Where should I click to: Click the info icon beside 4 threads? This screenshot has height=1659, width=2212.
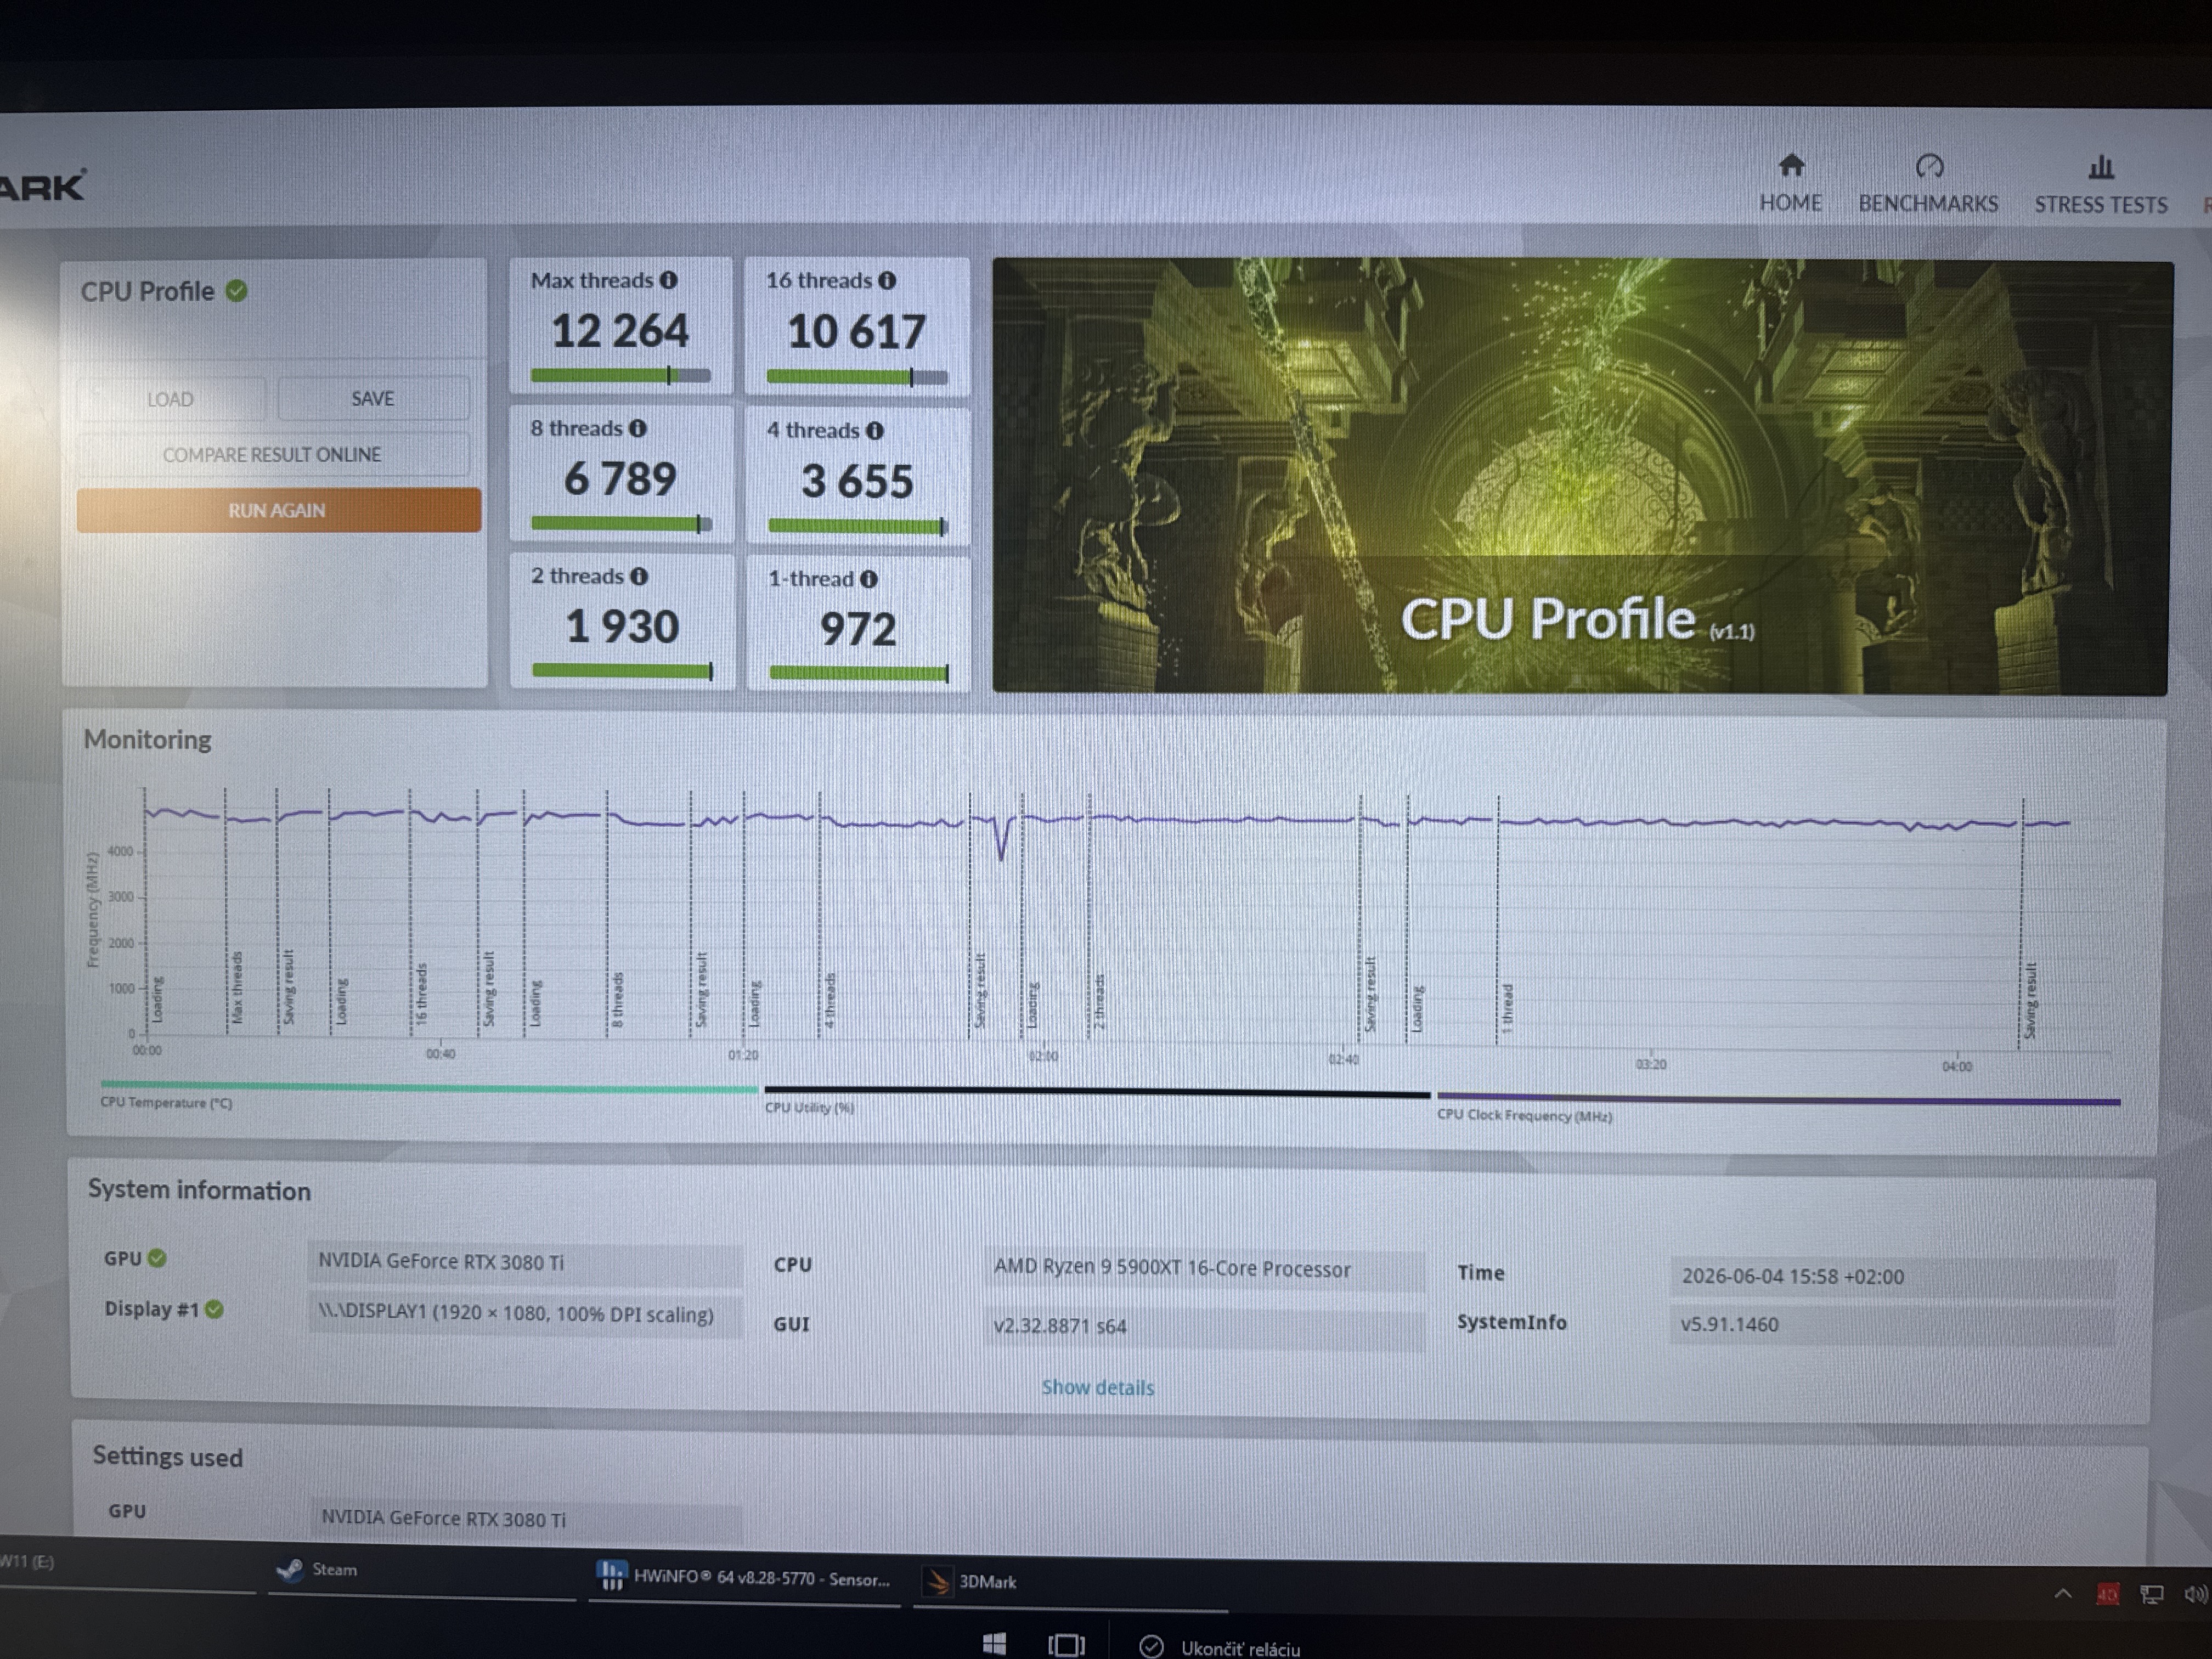[x=875, y=430]
